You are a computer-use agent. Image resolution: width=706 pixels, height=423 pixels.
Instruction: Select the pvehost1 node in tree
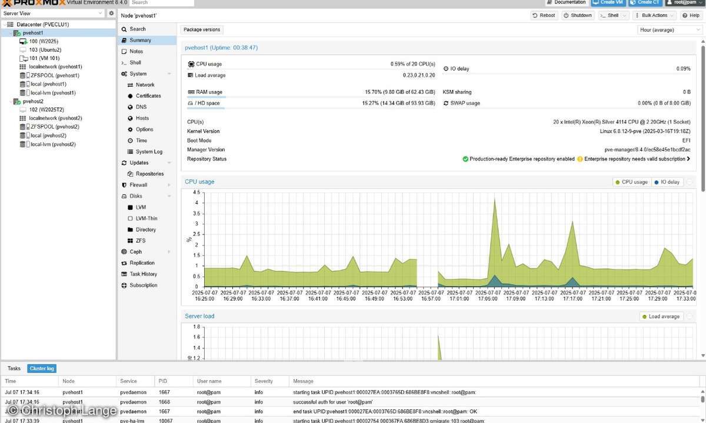(x=33, y=33)
